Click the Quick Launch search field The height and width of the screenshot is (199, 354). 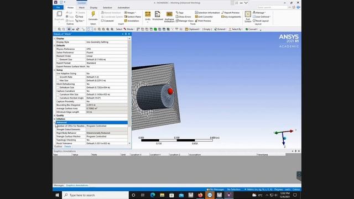pos(272,7)
